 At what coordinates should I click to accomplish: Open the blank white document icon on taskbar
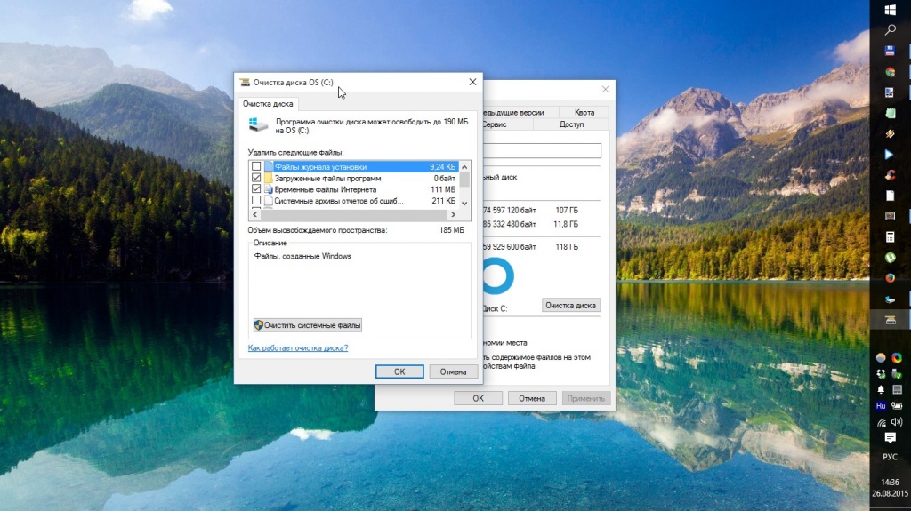[890, 196]
